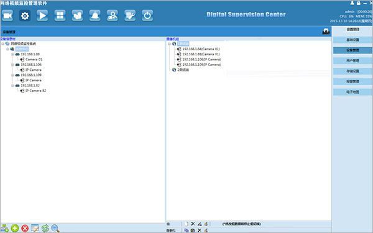The height and width of the screenshot is (233, 373).
Task: Click the red X delete-device icon
Action: tap(25, 228)
